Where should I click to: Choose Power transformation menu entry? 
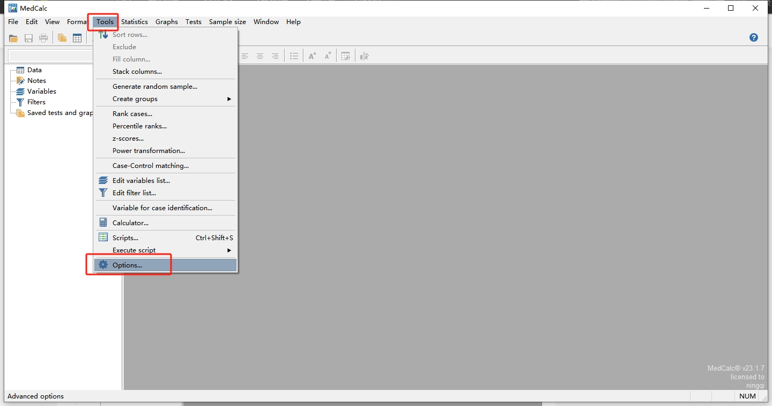165,151
